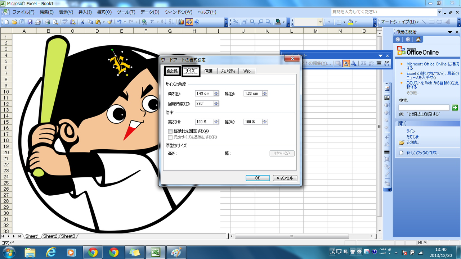
Task: Open the Borders dropdown arrow
Action: (x=344, y=22)
